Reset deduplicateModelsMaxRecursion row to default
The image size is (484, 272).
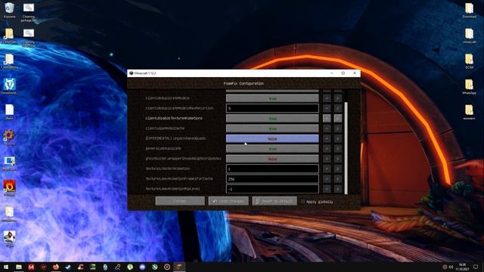[338, 108]
